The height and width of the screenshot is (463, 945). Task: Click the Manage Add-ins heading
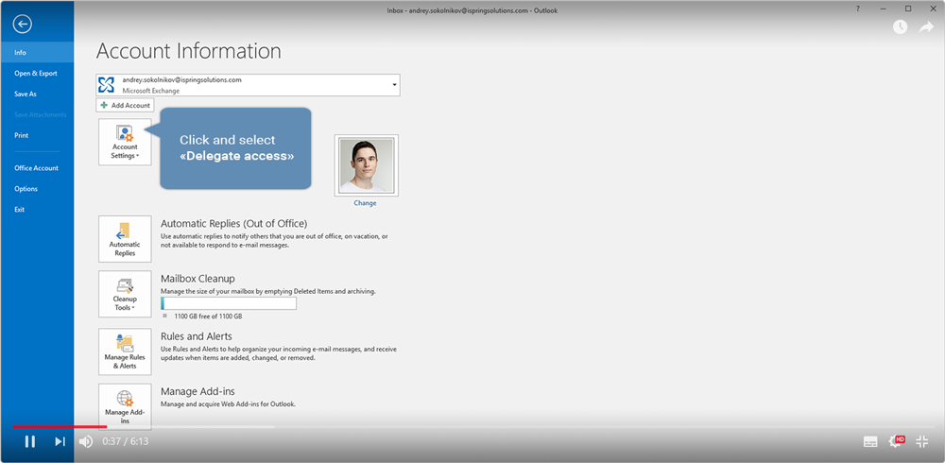pyautogui.click(x=198, y=391)
